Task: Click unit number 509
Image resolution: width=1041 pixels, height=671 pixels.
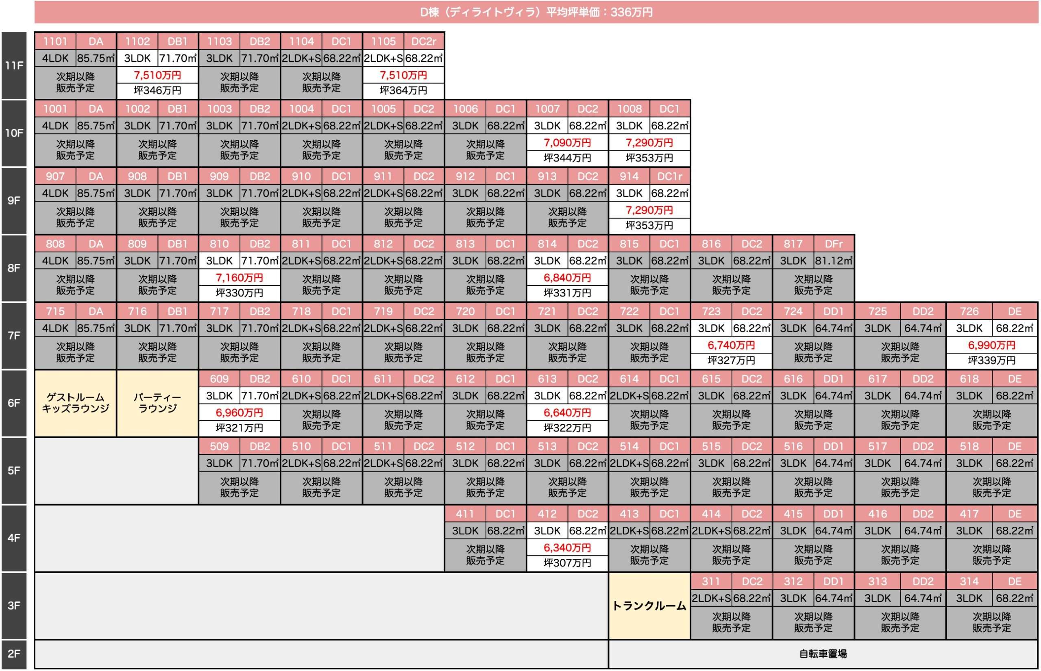Action: click(219, 447)
